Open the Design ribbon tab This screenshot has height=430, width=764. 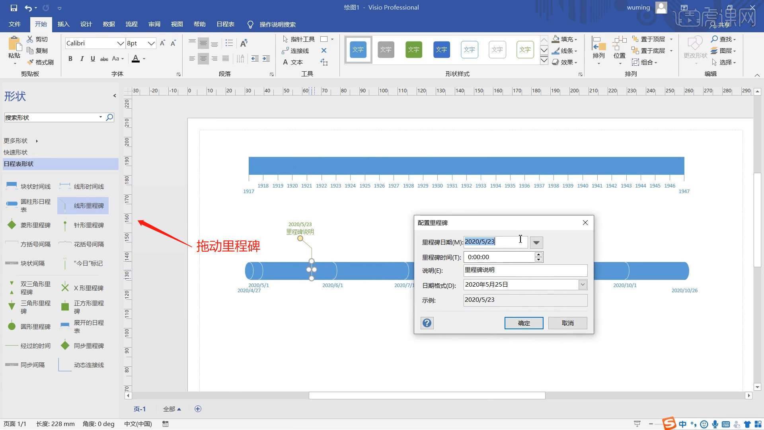pos(86,24)
